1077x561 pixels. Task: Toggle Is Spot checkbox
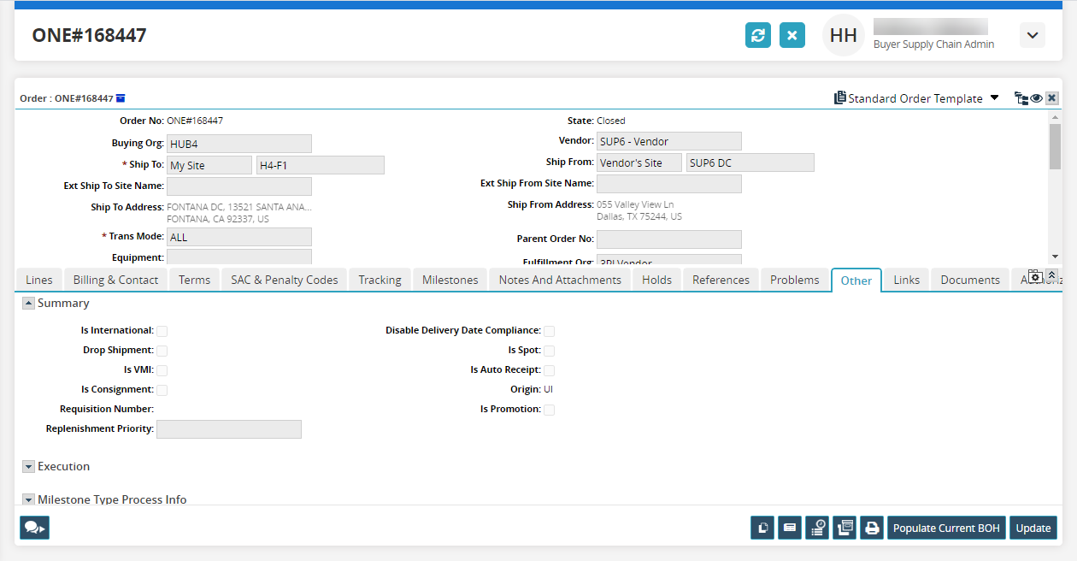pos(550,351)
